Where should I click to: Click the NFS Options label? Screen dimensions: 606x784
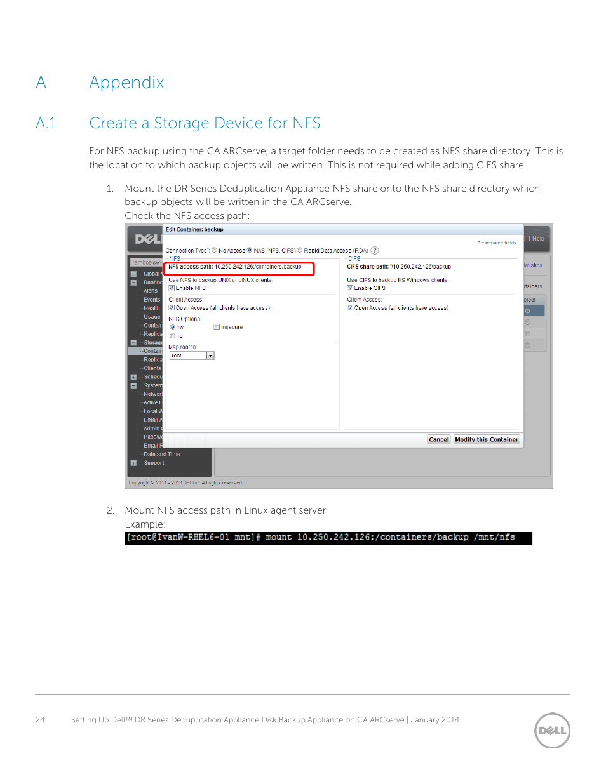click(185, 319)
